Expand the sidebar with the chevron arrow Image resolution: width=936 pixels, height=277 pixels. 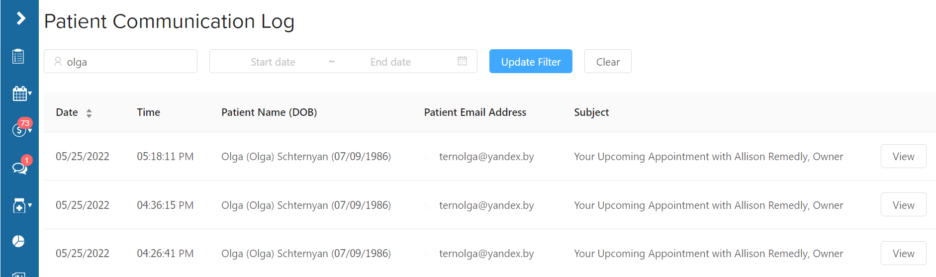[x=20, y=18]
